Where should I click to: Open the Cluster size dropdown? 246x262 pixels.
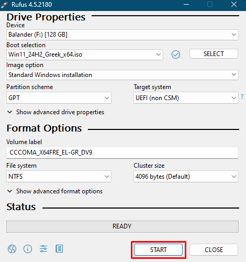pos(186,177)
